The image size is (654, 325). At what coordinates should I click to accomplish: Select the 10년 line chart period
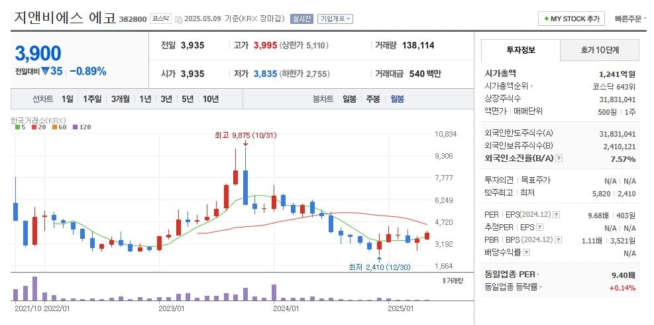(x=211, y=99)
